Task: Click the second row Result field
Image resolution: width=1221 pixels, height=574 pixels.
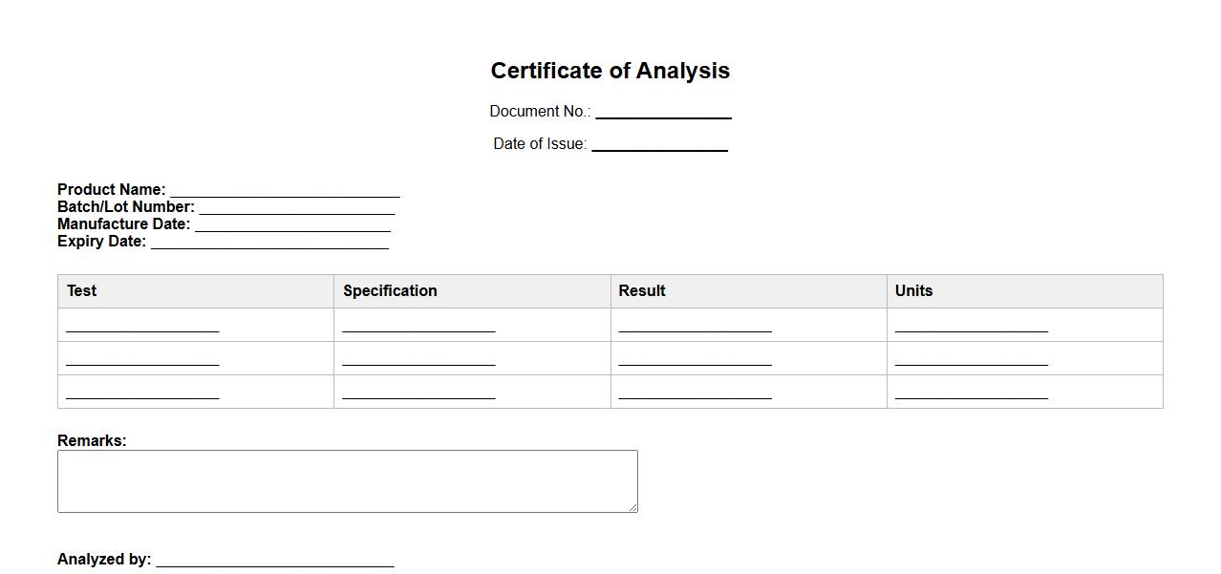Action: (x=695, y=358)
